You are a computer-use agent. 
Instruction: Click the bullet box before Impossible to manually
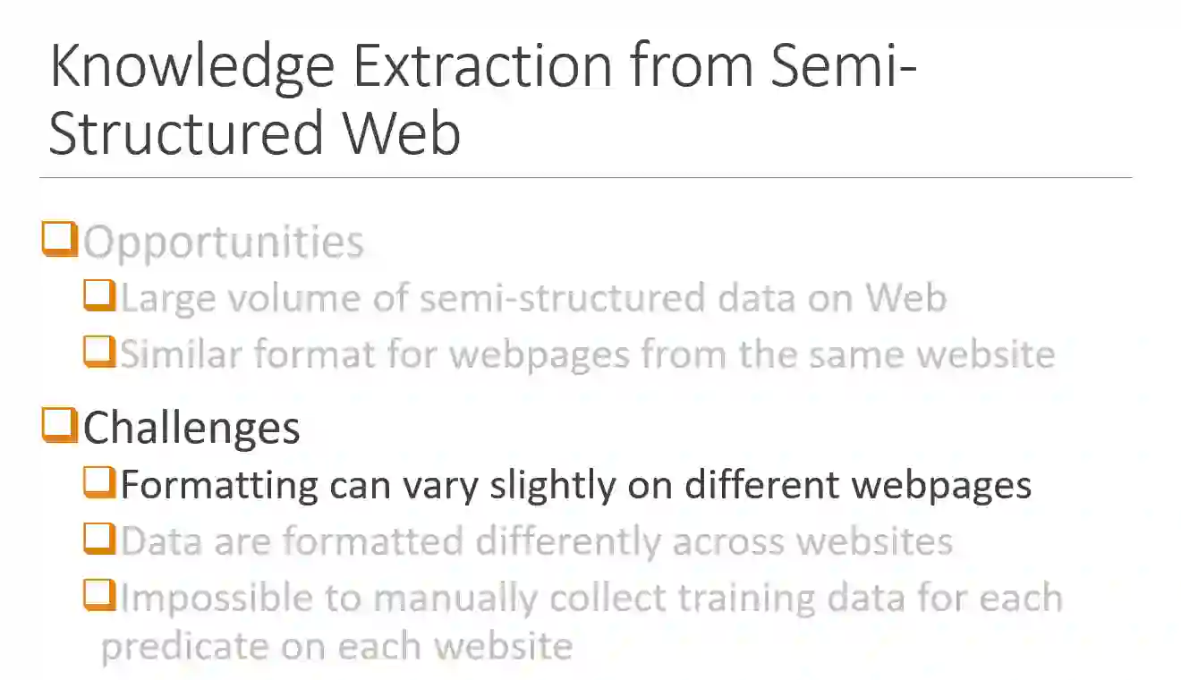click(99, 595)
